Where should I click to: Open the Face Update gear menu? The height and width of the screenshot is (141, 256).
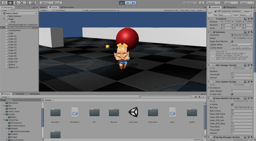point(252,82)
